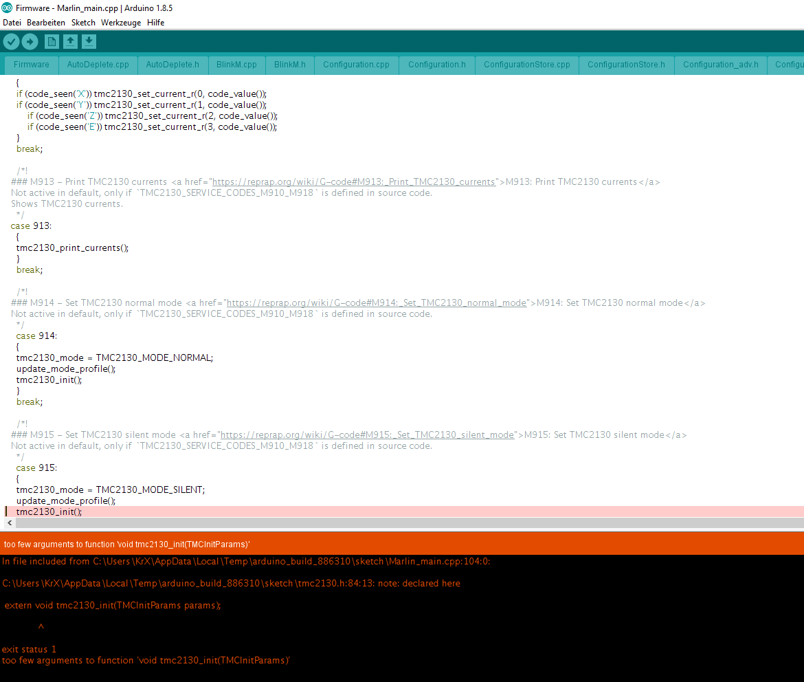Select the ConfigurationStore.cpp tab
Image resolution: width=804 pixels, height=682 pixels.
pyautogui.click(x=526, y=65)
